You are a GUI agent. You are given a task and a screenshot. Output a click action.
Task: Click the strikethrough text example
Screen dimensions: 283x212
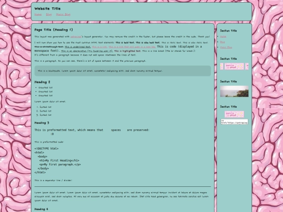coord(49,47)
